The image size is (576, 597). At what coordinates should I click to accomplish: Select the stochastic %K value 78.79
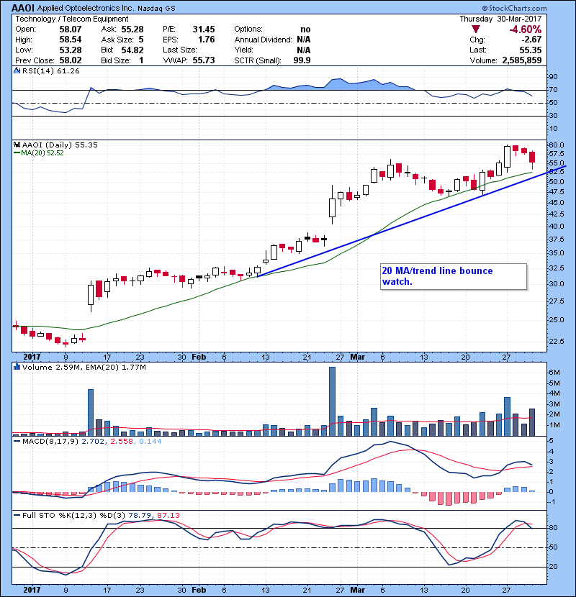point(140,516)
